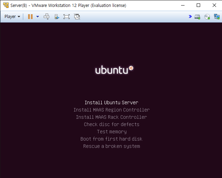222x178 pixels.
Task: Minimize the VMware Player window
Action: click(183, 6)
